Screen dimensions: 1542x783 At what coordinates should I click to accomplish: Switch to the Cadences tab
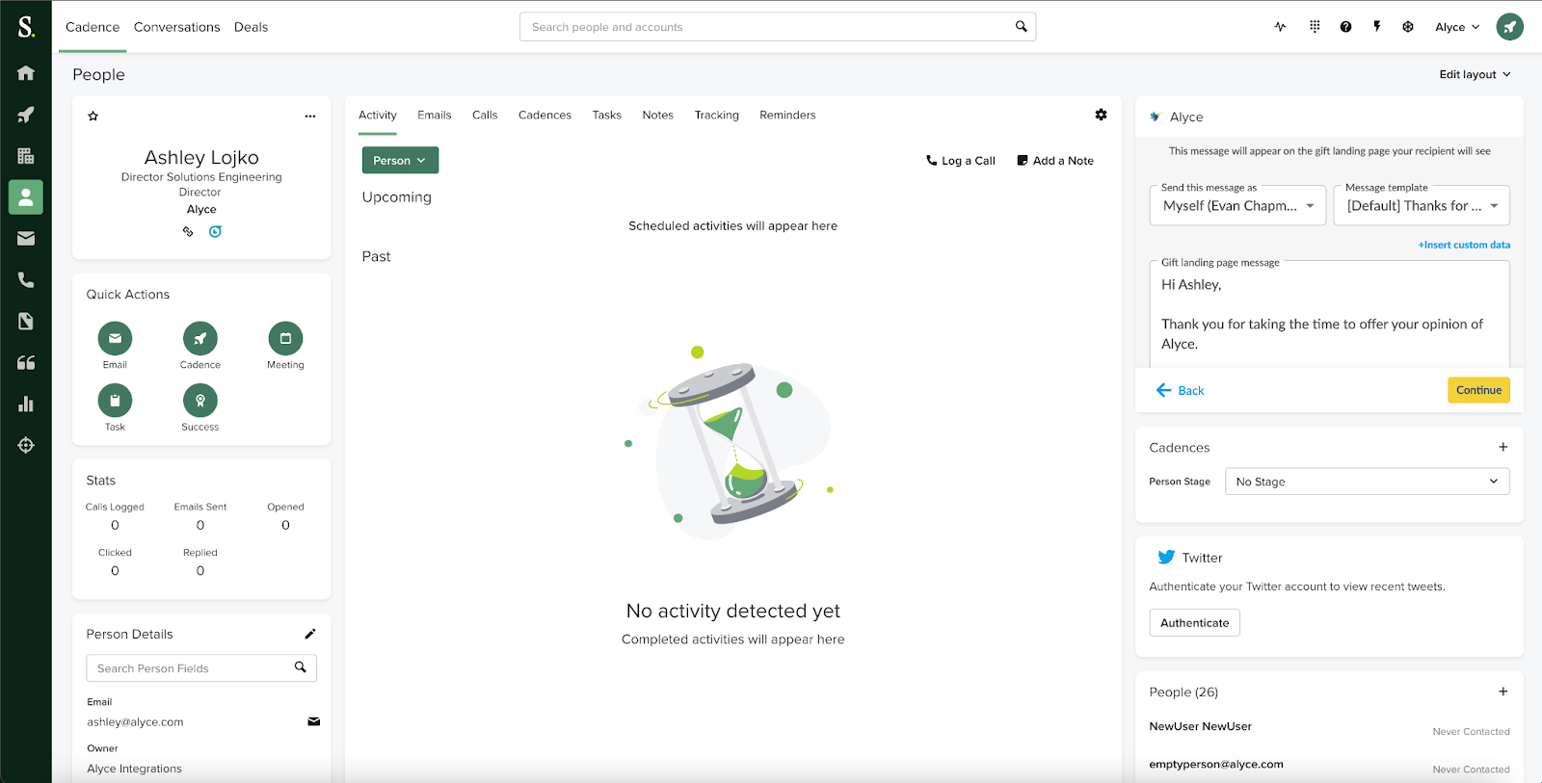[545, 115]
